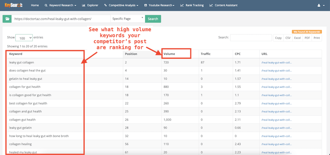
Task: Click the table Search filter field
Action: tap(251, 38)
